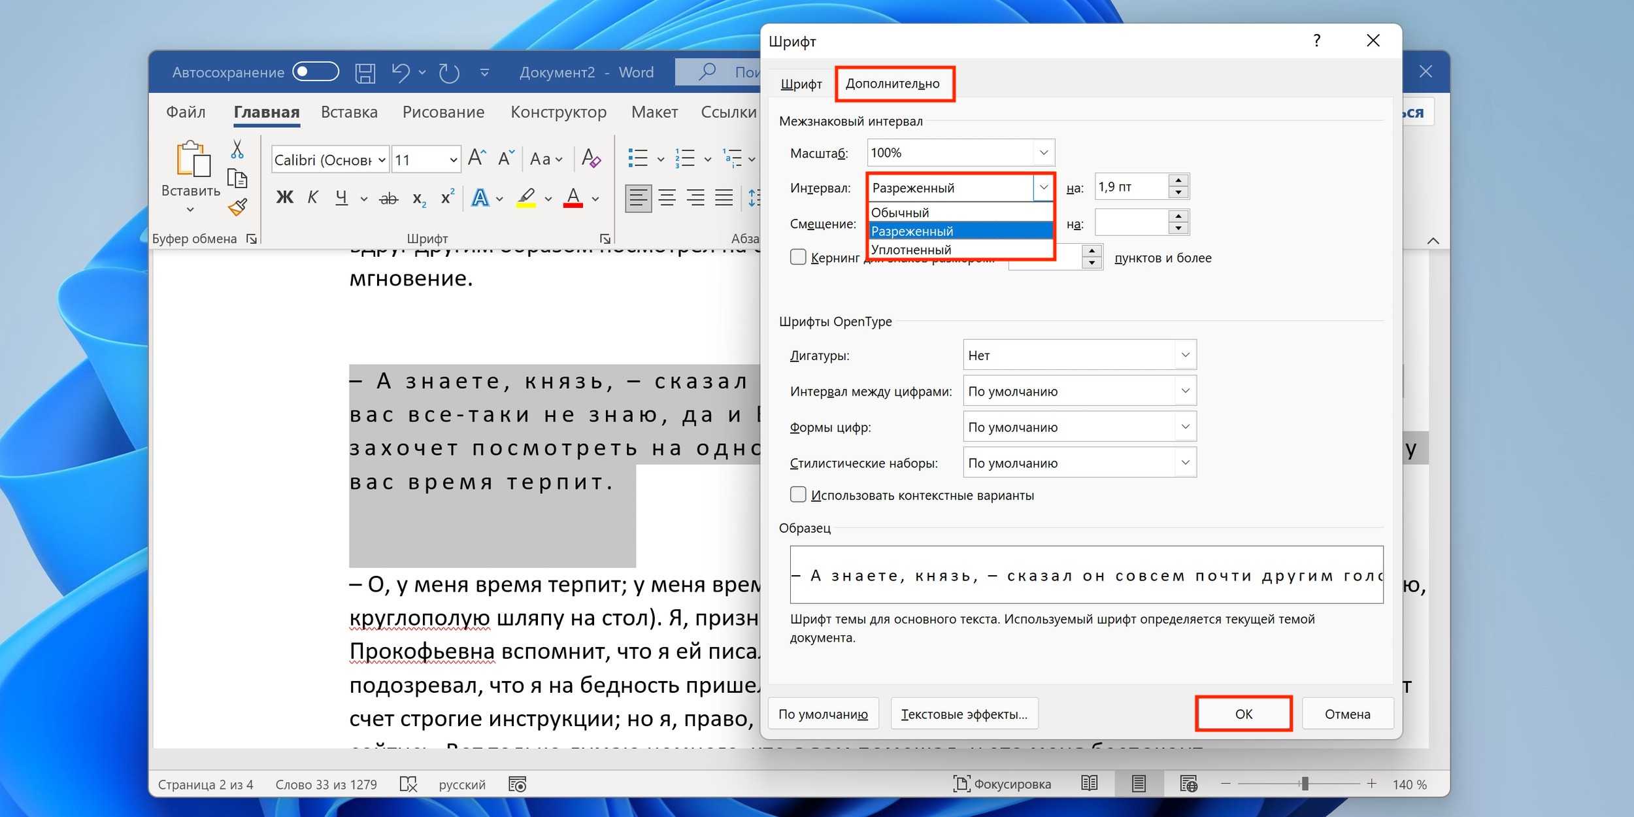Click the Отмена button
The image size is (1634, 817).
tap(1347, 714)
